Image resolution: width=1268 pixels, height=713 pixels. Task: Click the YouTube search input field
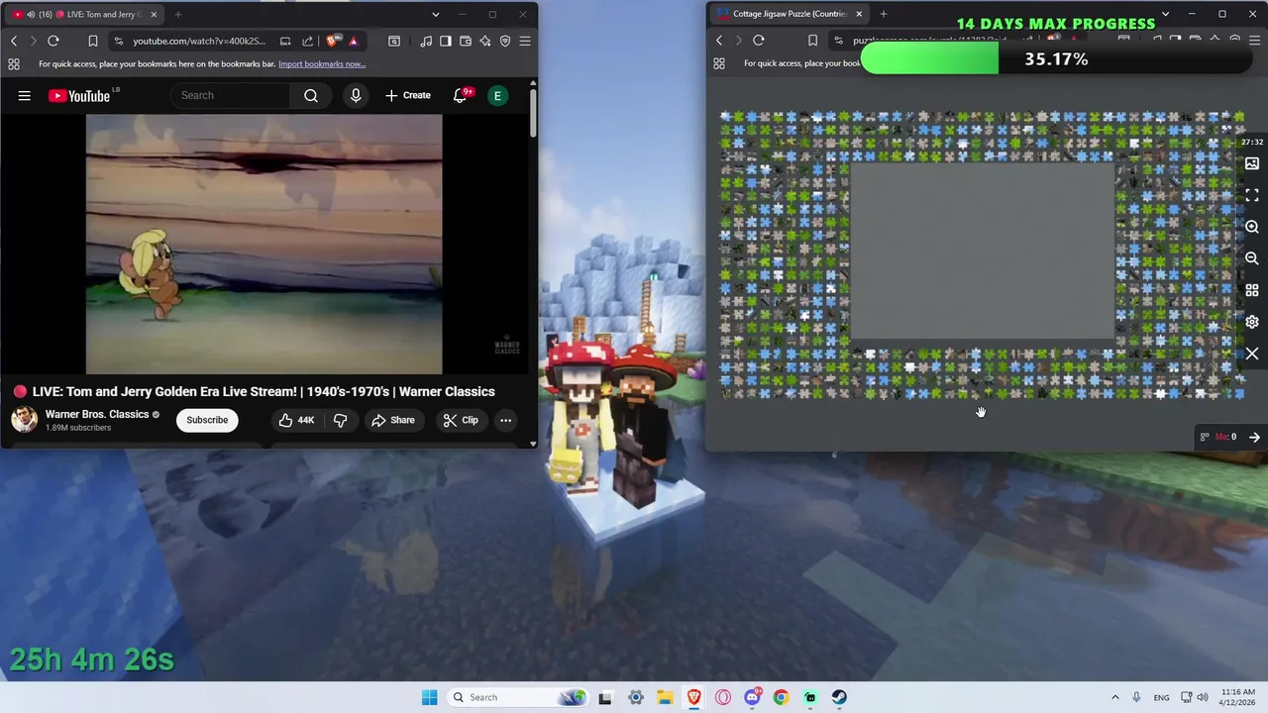(x=231, y=95)
